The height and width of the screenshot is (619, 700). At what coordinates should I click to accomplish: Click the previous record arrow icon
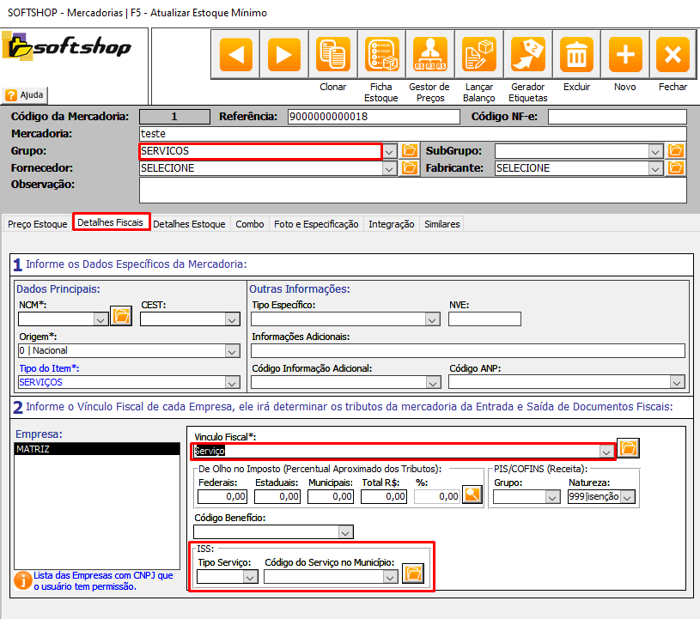click(235, 54)
